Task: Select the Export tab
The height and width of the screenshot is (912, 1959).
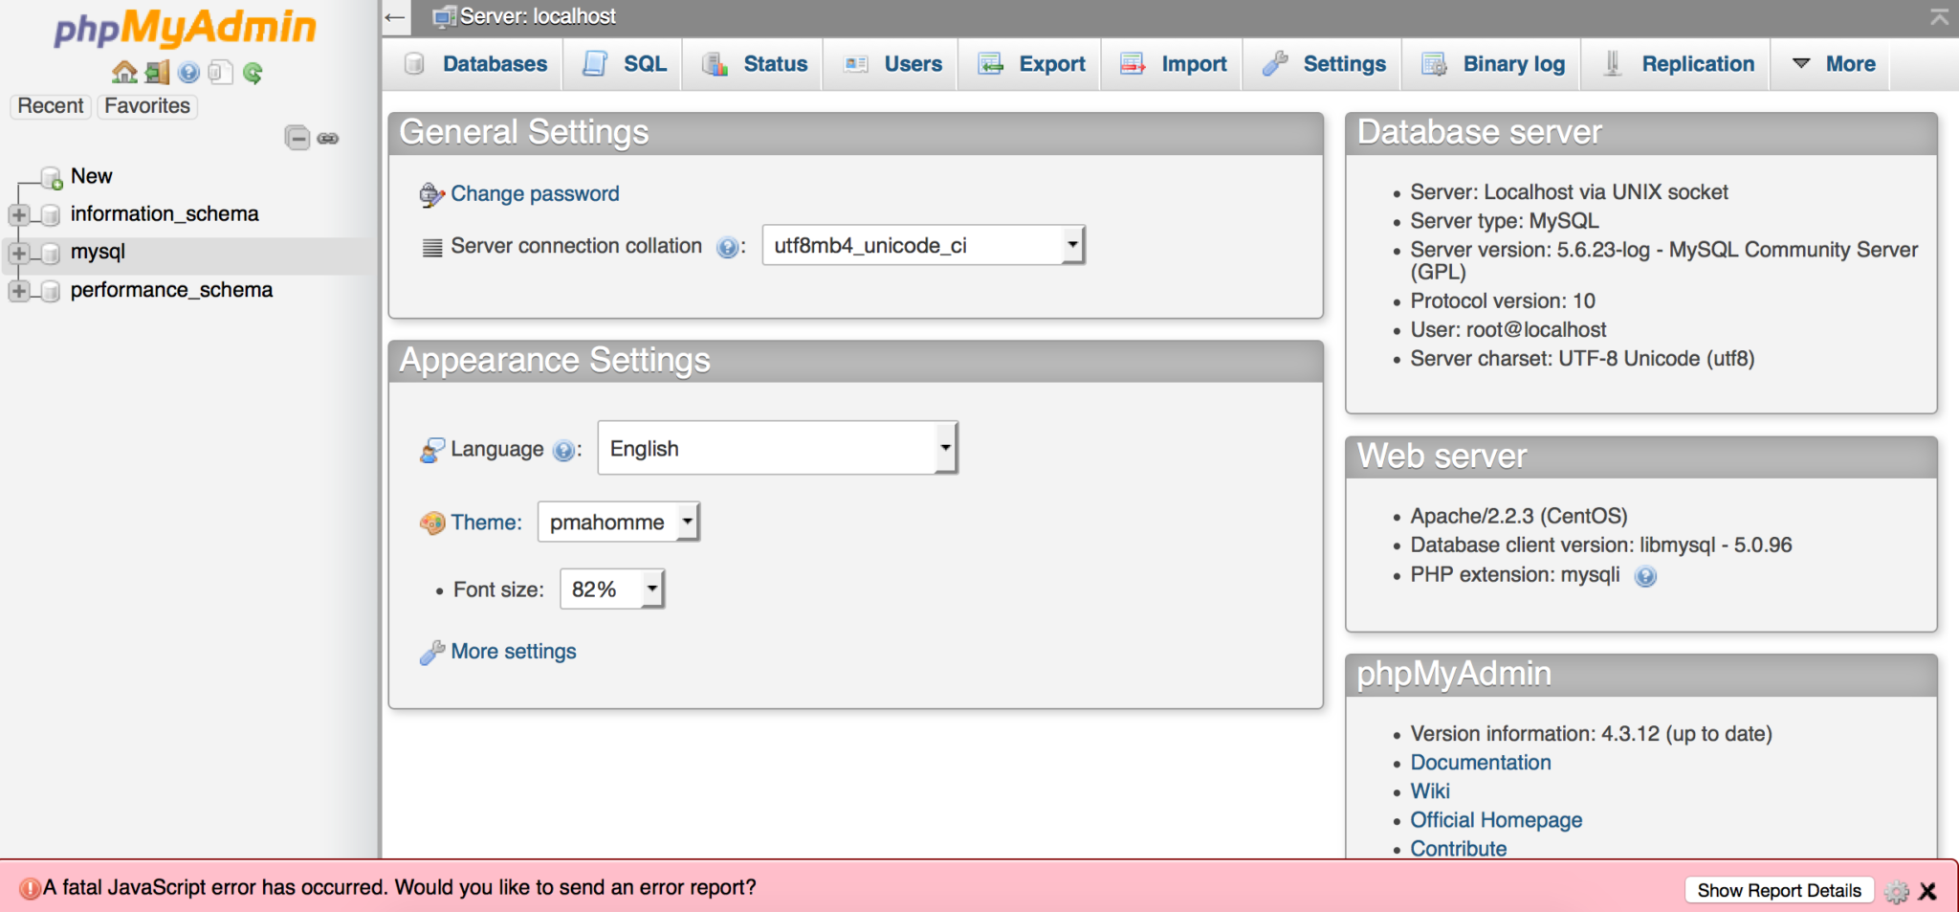Action: click(1030, 64)
